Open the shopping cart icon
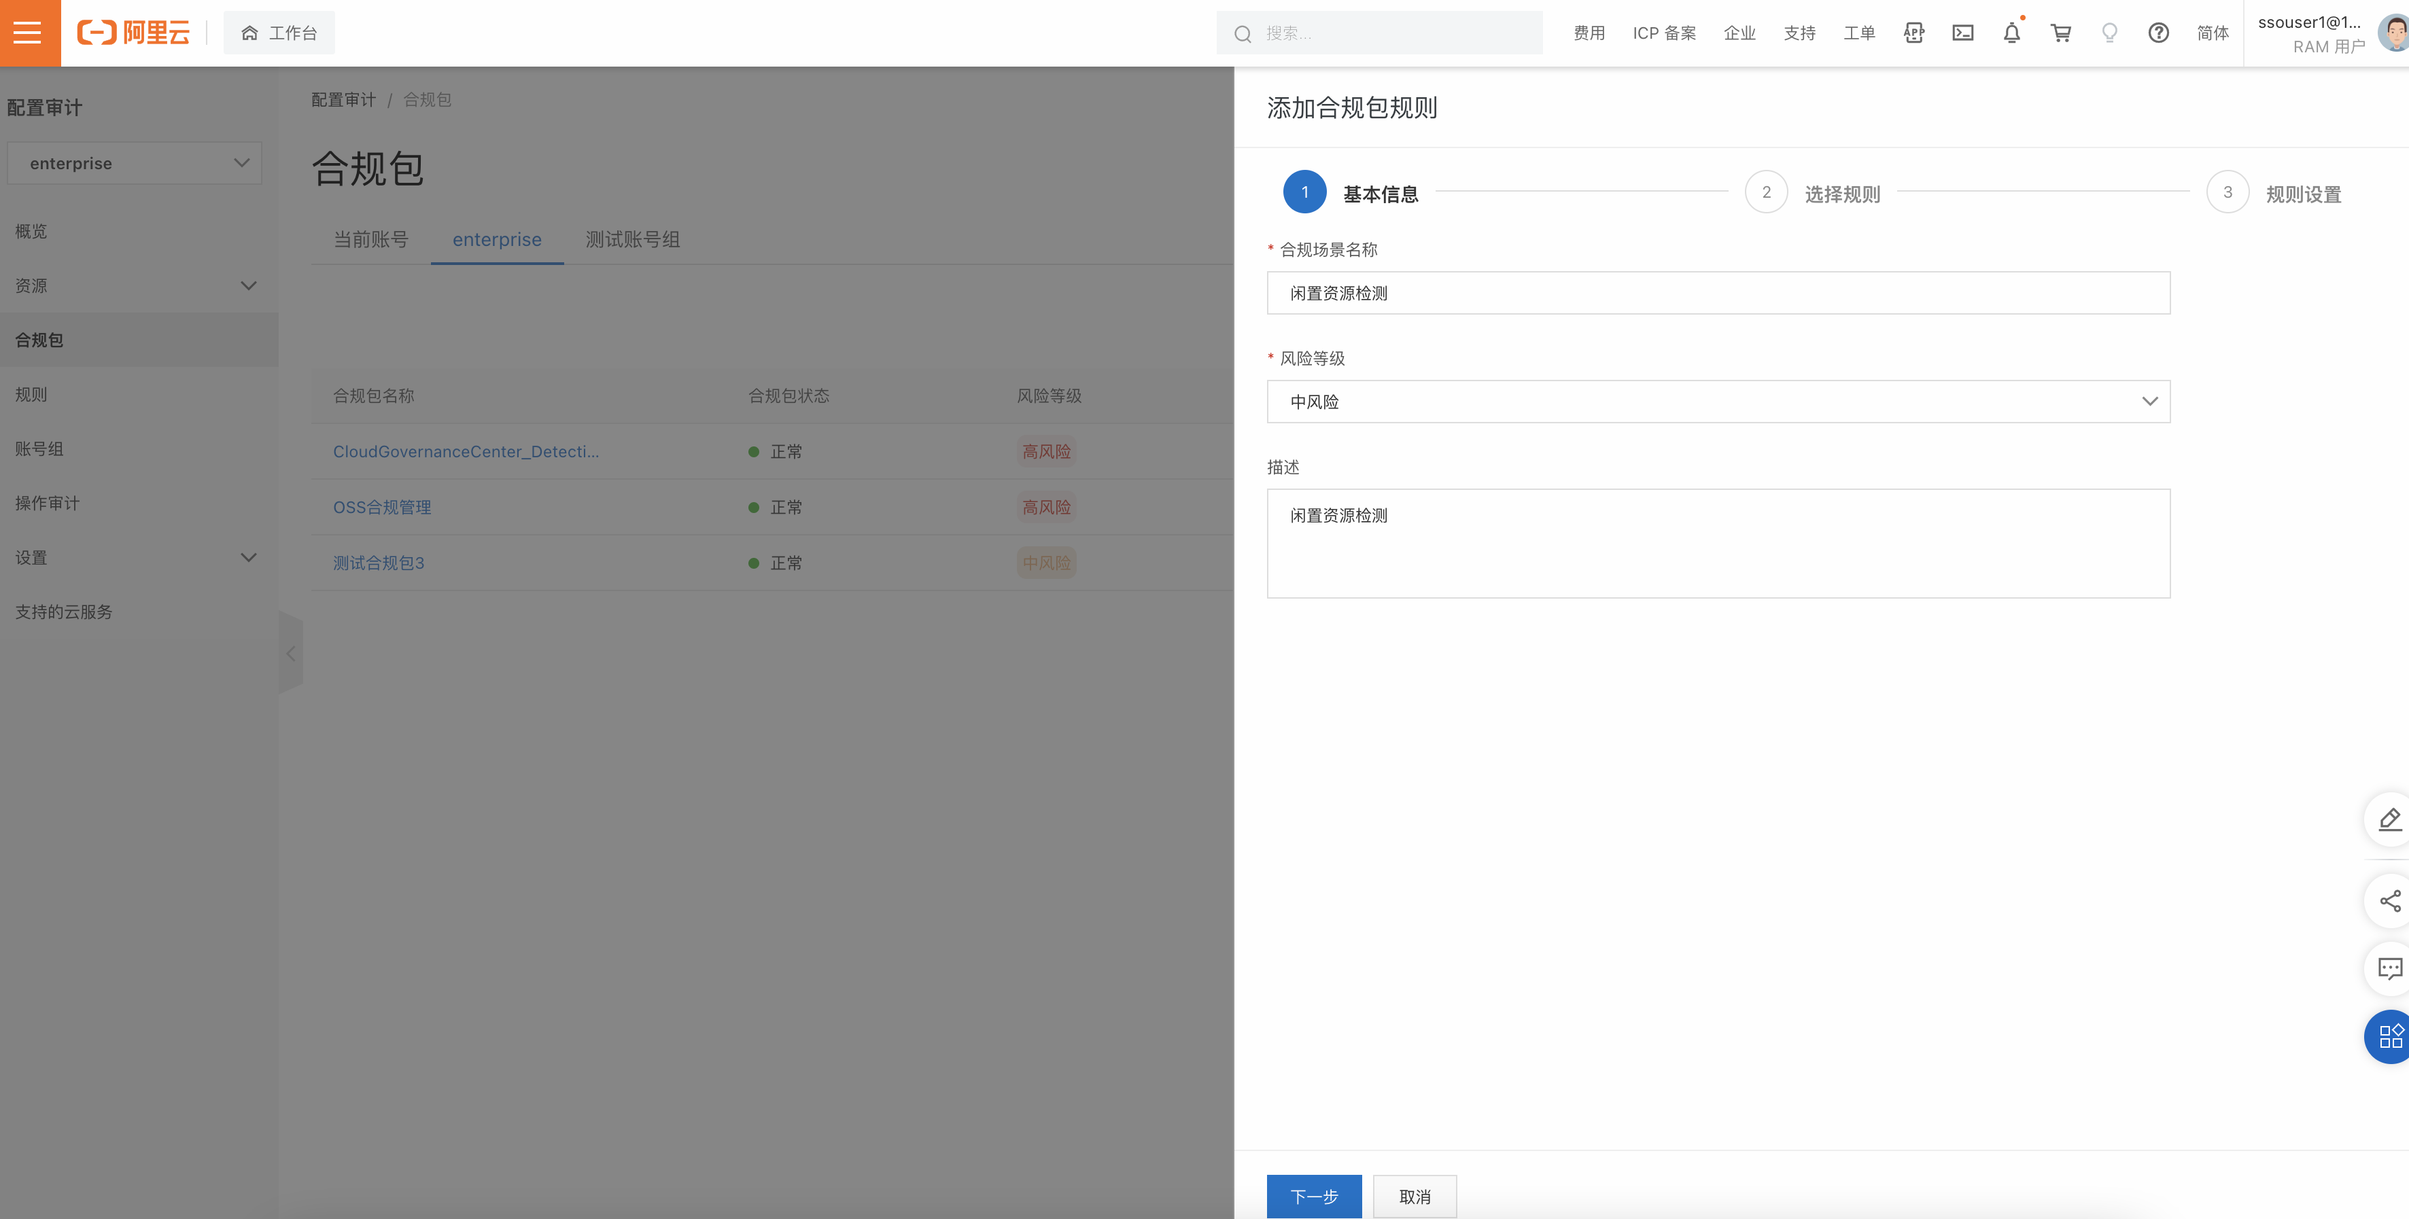 2060,33
